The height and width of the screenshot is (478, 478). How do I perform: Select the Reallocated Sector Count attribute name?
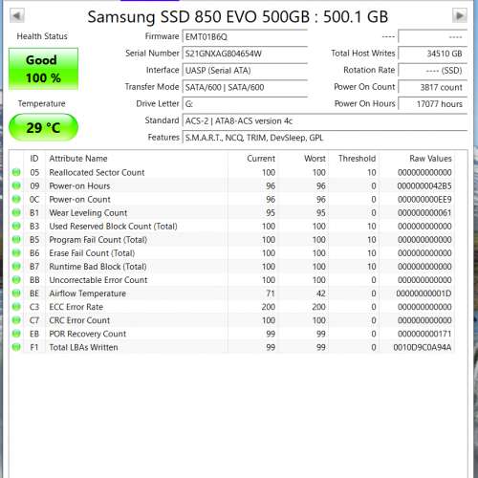[x=97, y=172]
